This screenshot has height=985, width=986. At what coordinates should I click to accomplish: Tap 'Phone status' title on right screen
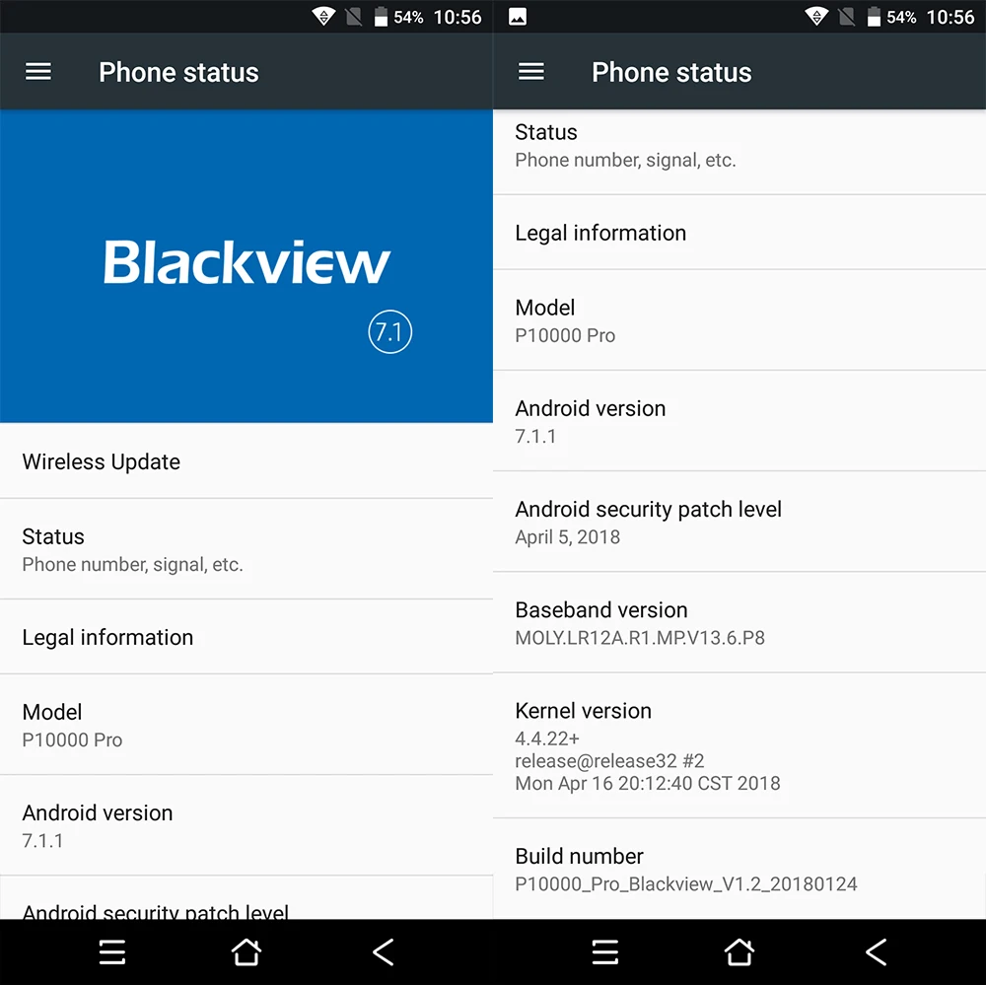tap(671, 72)
